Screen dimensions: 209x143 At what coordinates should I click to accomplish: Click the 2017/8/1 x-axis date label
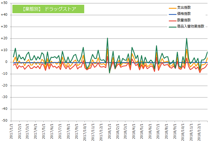click(x=68, y=131)
